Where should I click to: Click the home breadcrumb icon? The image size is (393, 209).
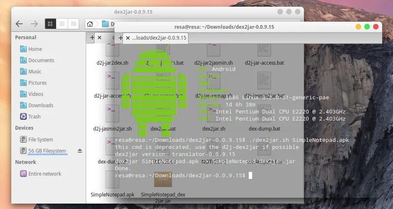(x=90, y=24)
